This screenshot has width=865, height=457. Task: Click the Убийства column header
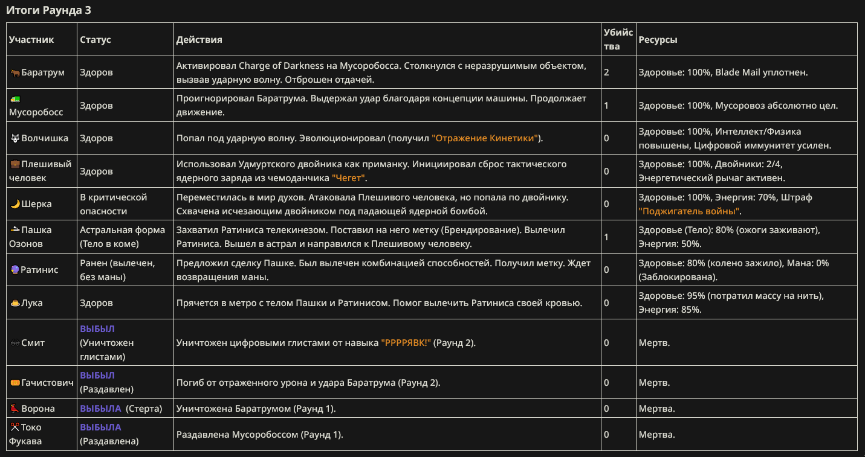618,39
